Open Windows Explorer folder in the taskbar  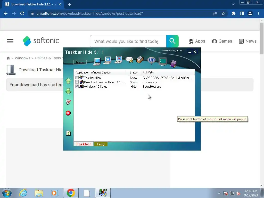[x=39, y=193]
